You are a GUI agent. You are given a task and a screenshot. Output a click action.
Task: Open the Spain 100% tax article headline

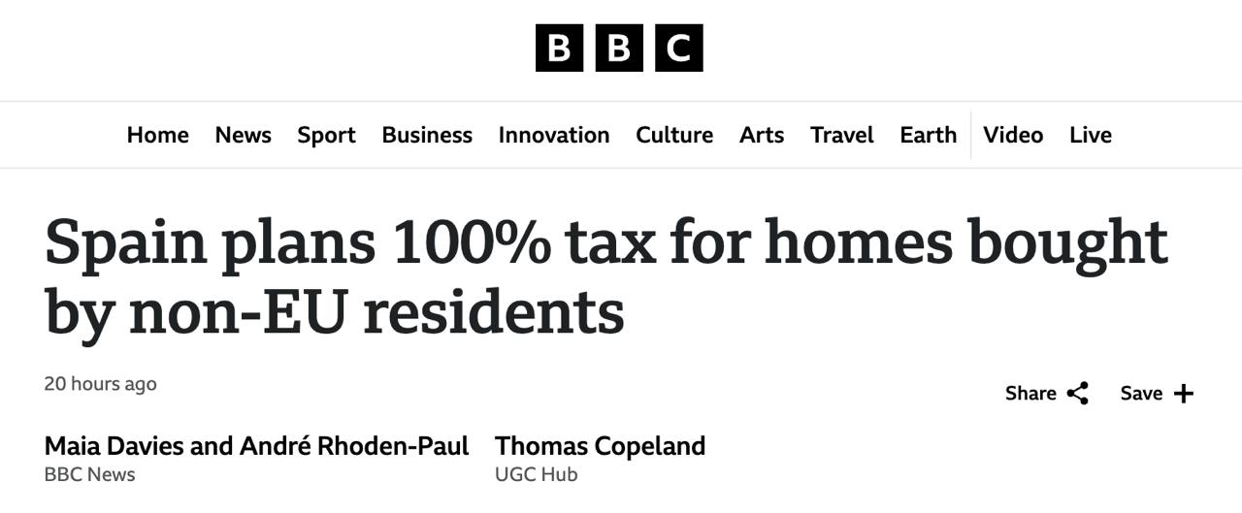click(x=605, y=275)
